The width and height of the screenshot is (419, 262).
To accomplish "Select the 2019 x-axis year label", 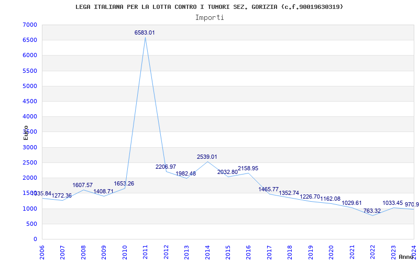I will coord(311,252).
